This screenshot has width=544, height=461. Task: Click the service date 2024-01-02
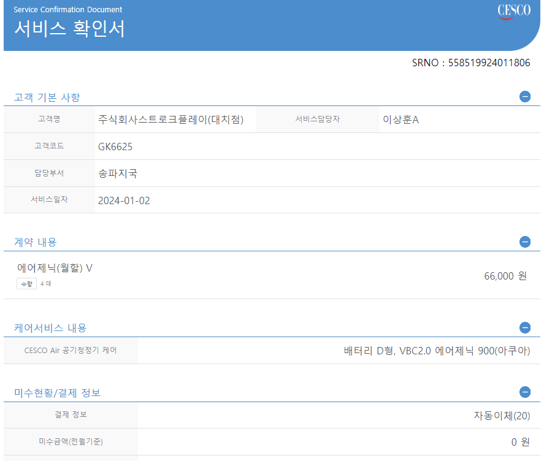(124, 200)
